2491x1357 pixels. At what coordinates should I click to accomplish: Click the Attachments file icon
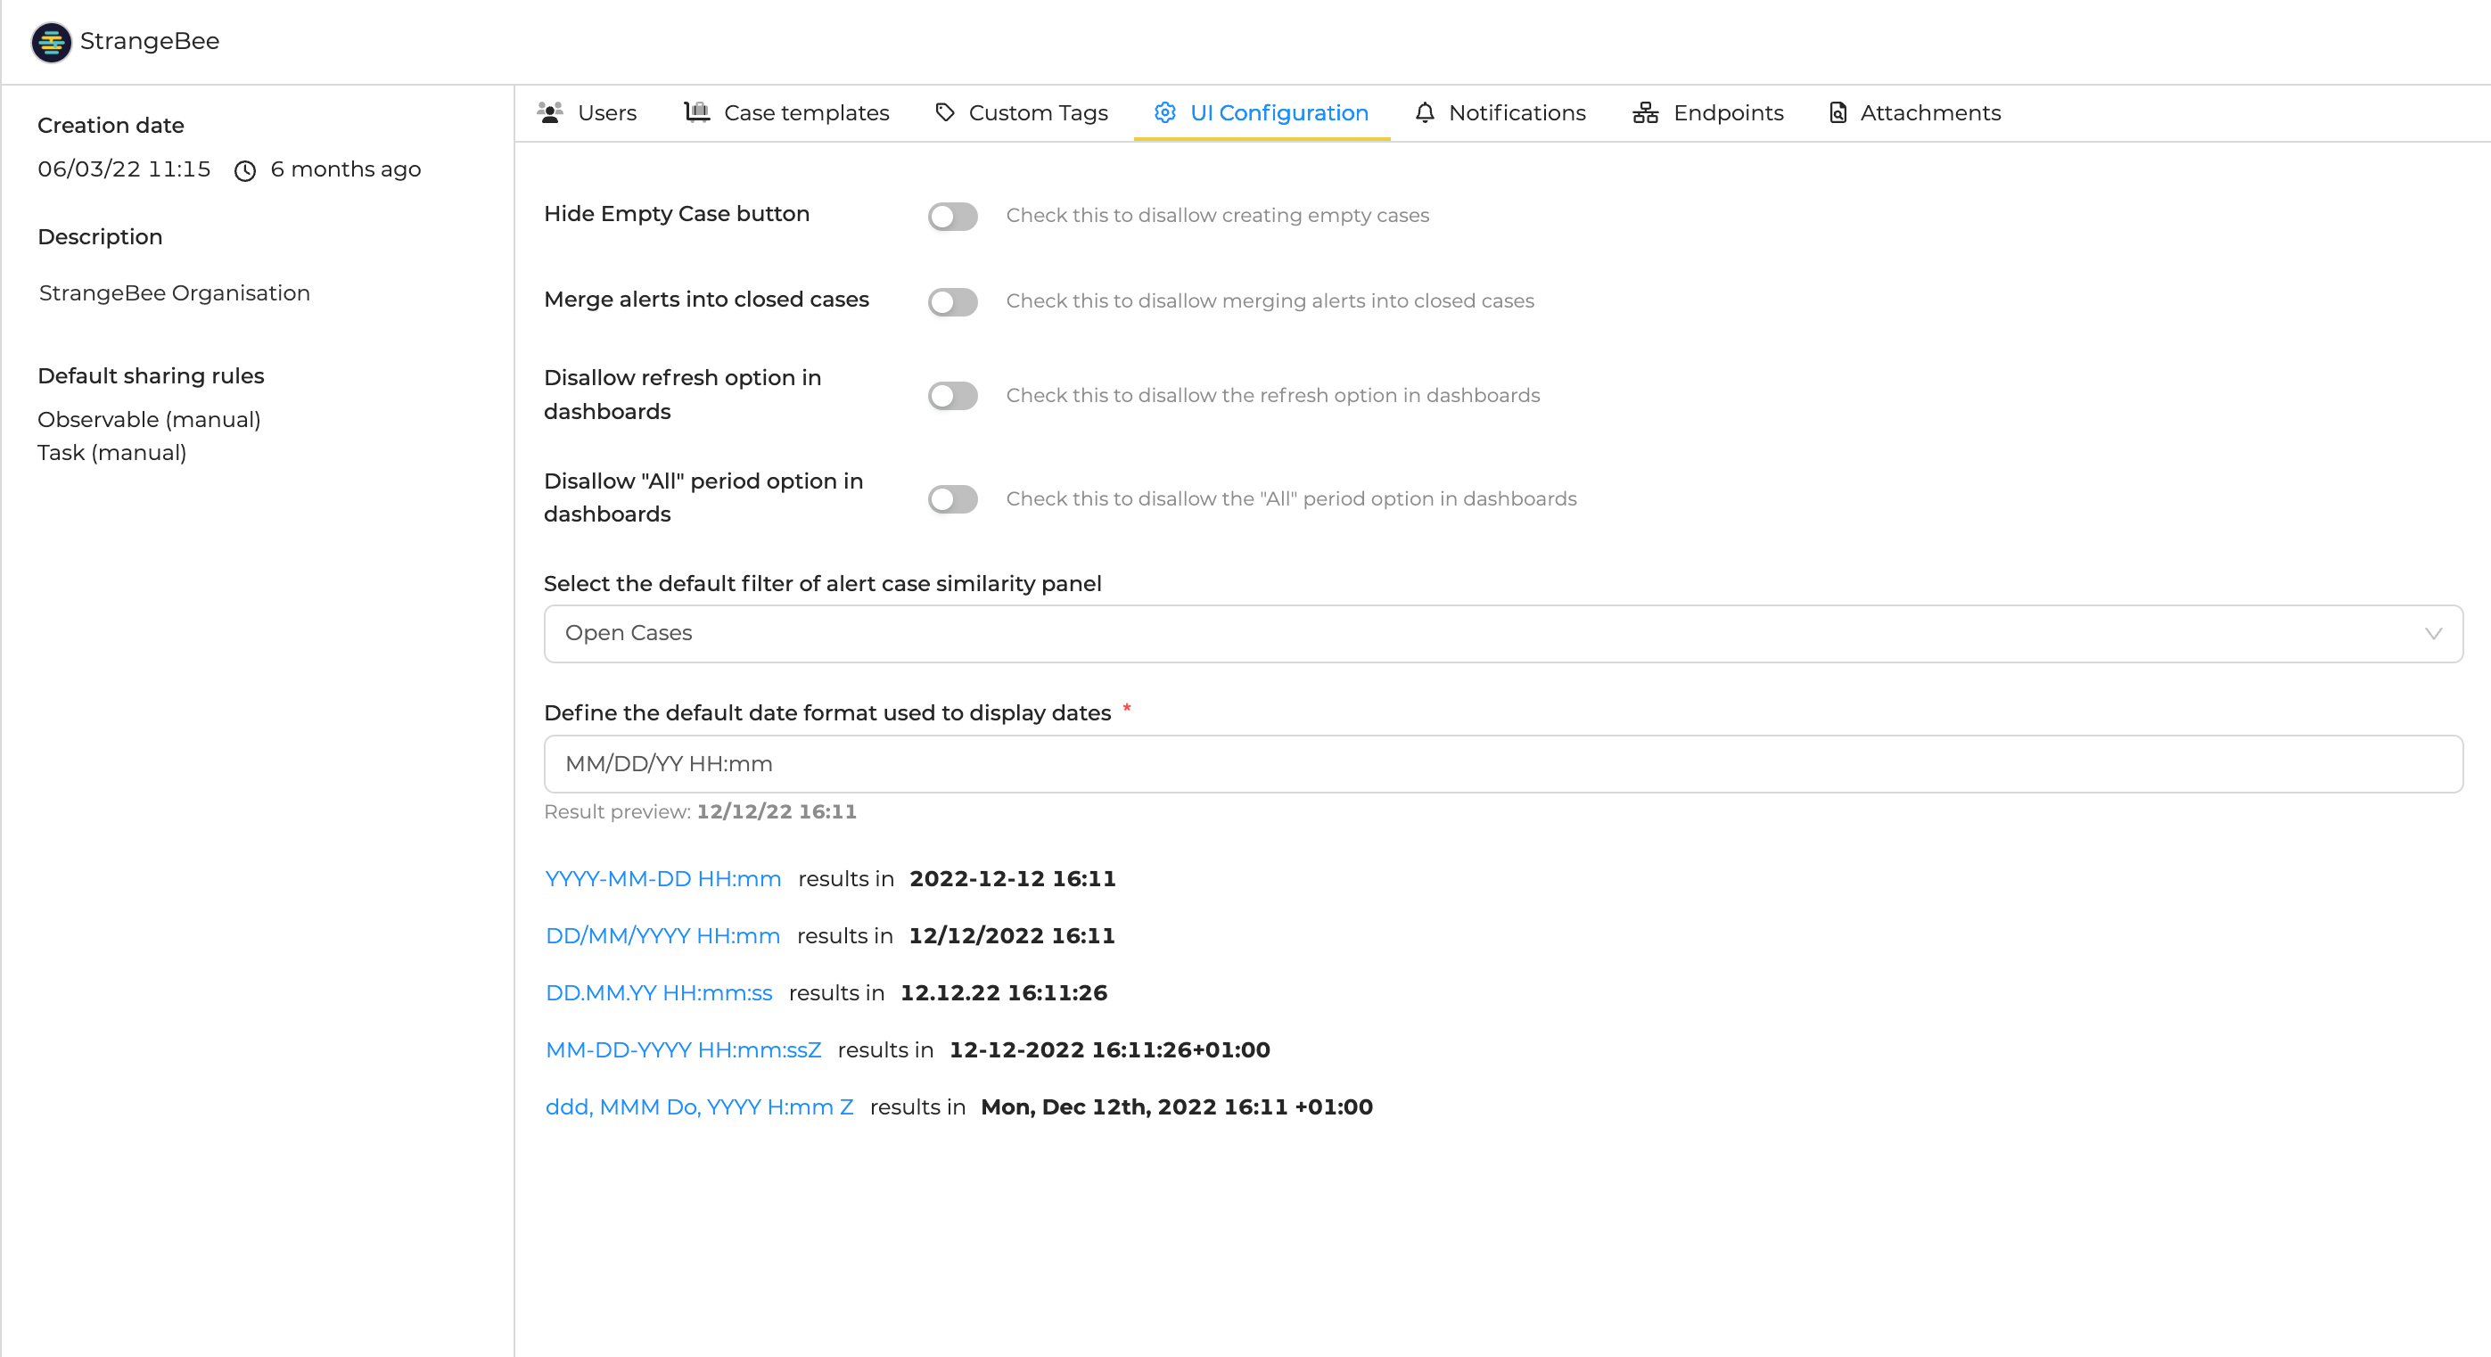[x=1838, y=113]
